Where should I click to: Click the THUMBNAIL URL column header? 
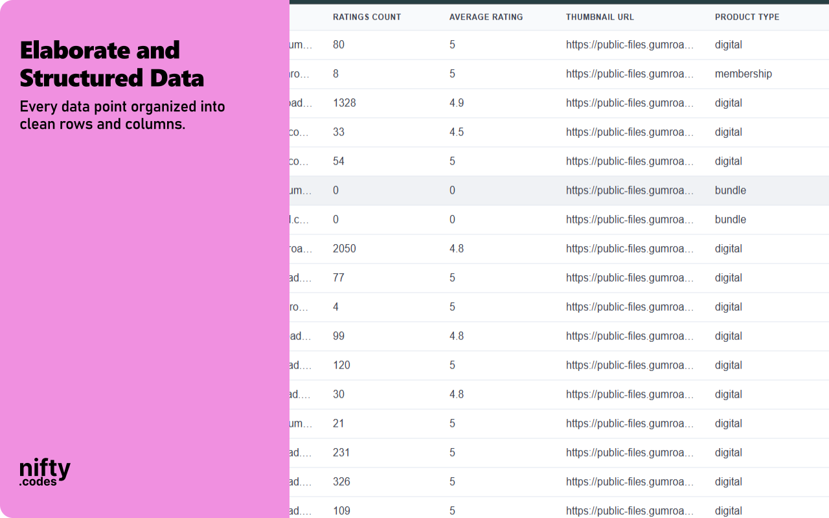pyautogui.click(x=600, y=17)
